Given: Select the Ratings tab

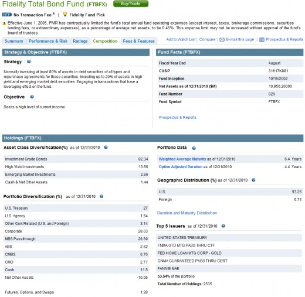Looking at the screenshot, I should (x=80, y=41).
